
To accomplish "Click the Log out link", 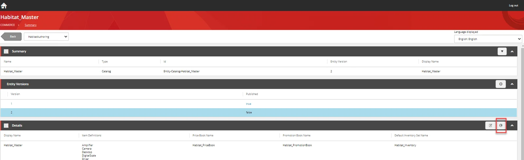I will tap(513, 6).
